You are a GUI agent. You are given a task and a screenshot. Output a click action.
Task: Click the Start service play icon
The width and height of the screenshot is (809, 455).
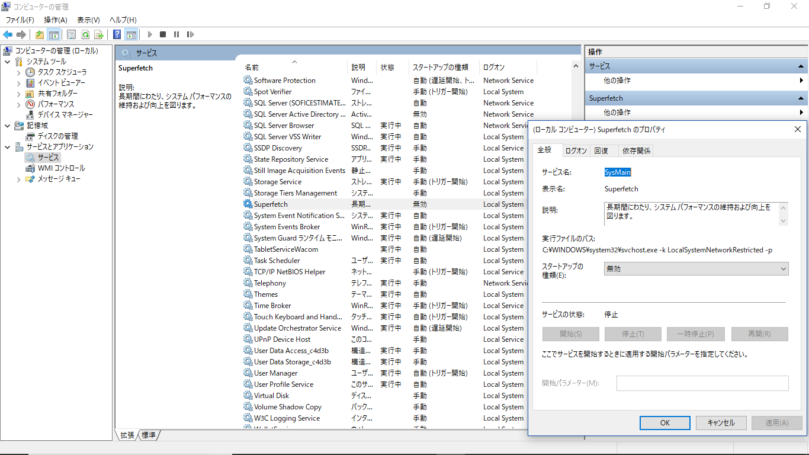coord(149,34)
